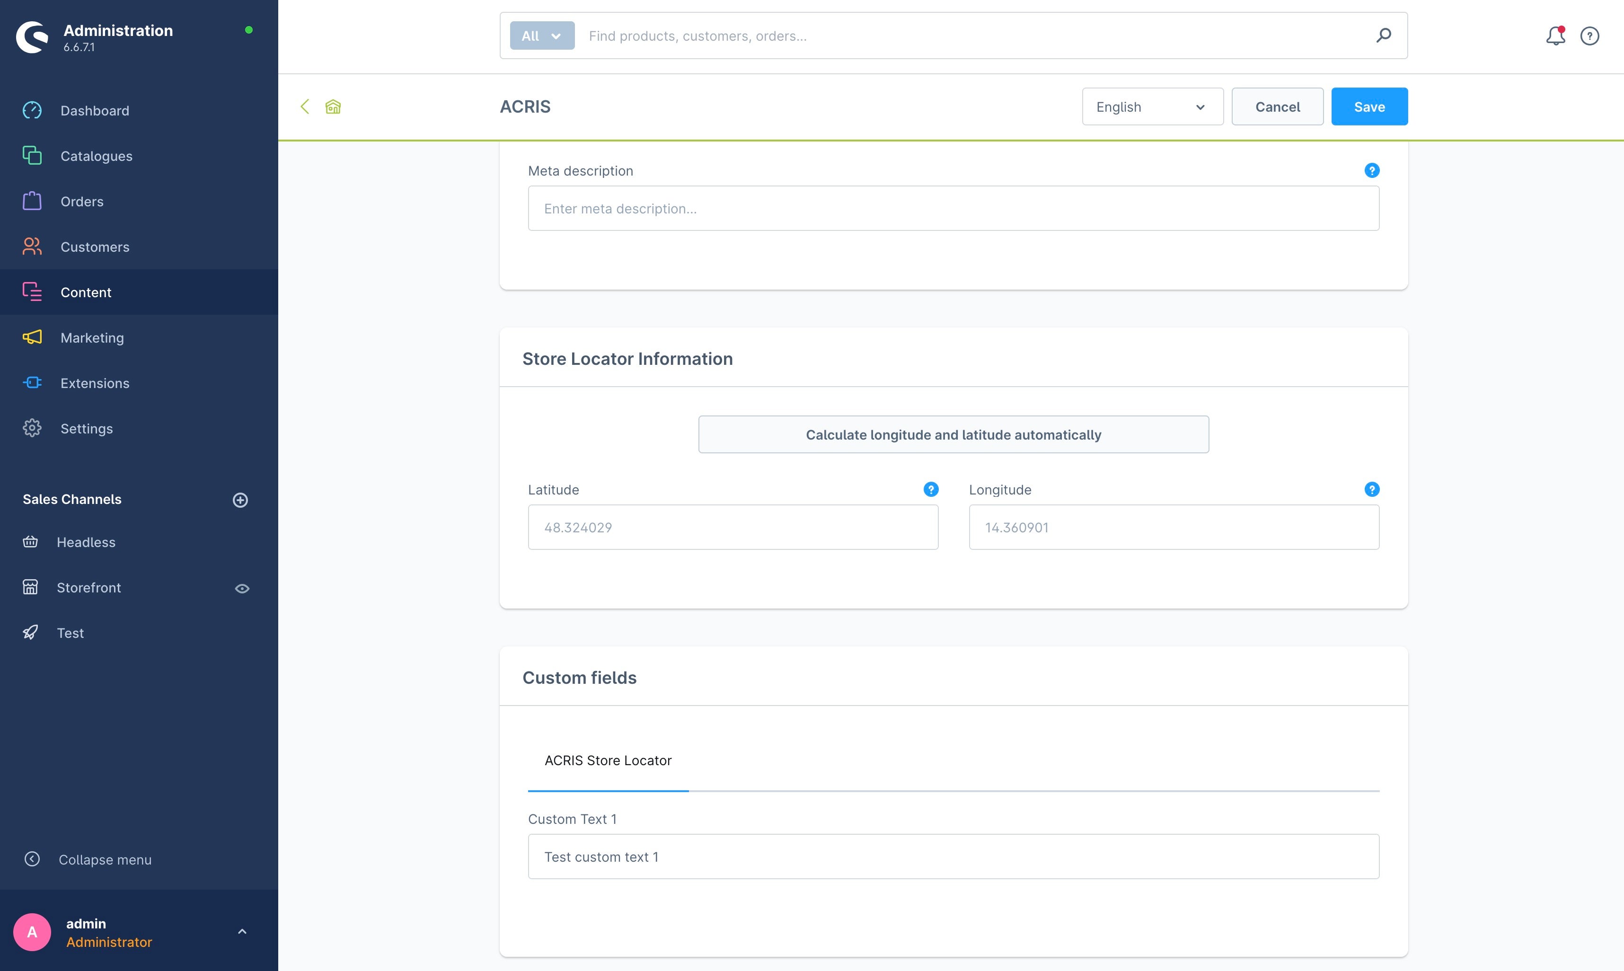Show Longitude help tooltip
Viewport: 1624px width, 971px height.
(1372, 489)
